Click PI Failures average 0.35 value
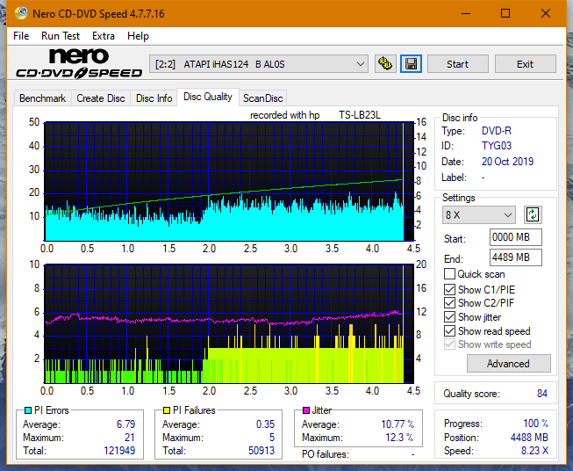573x471 pixels. coord(265,424)
